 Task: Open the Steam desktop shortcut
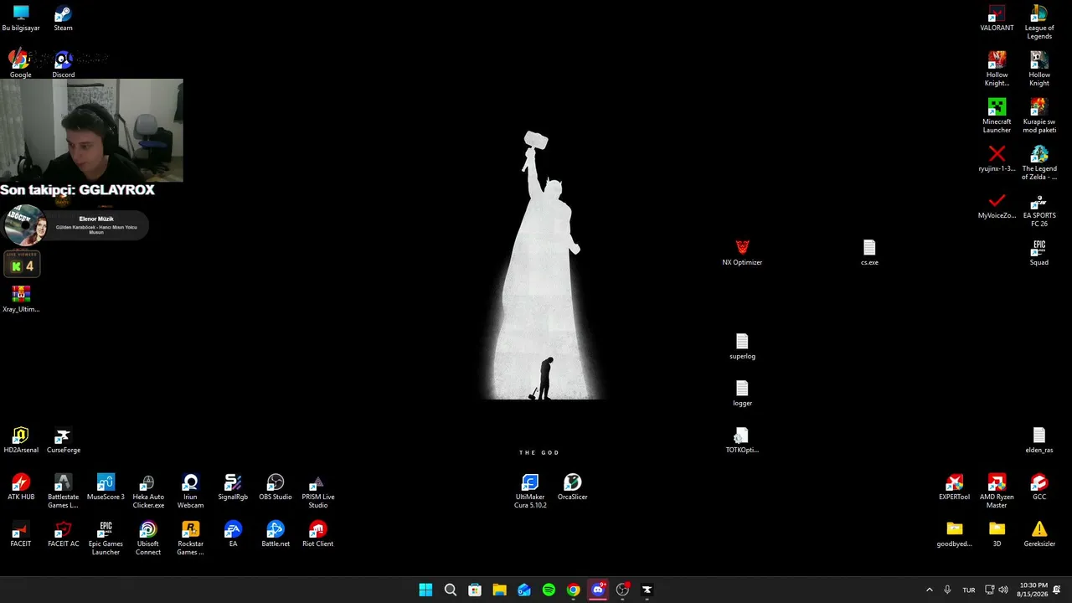pos(63,18)
